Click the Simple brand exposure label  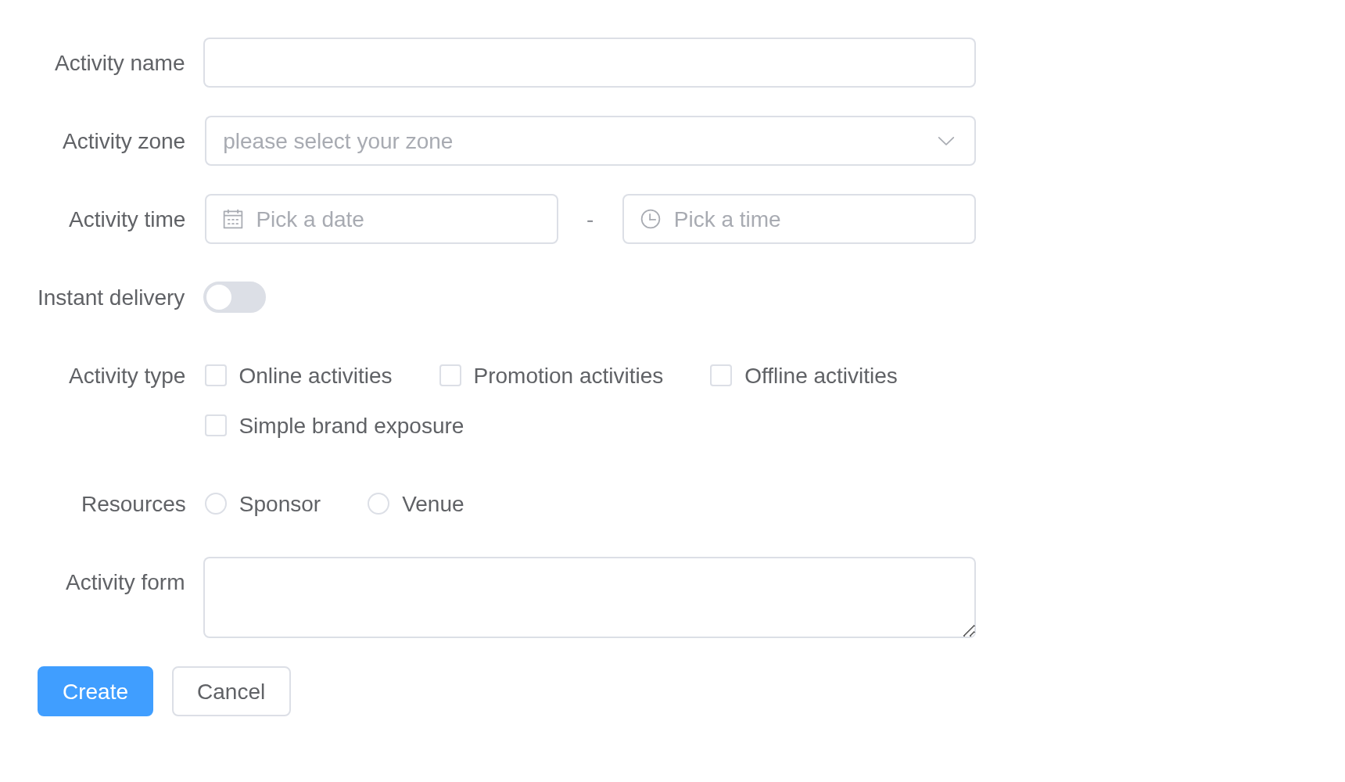[x=351, y=426]
